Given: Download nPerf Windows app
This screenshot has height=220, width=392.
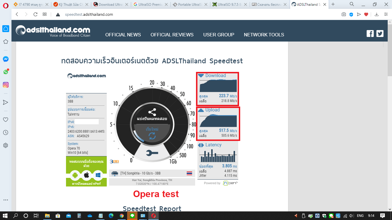Looking at the screenshot, I should tap(98, 175).
